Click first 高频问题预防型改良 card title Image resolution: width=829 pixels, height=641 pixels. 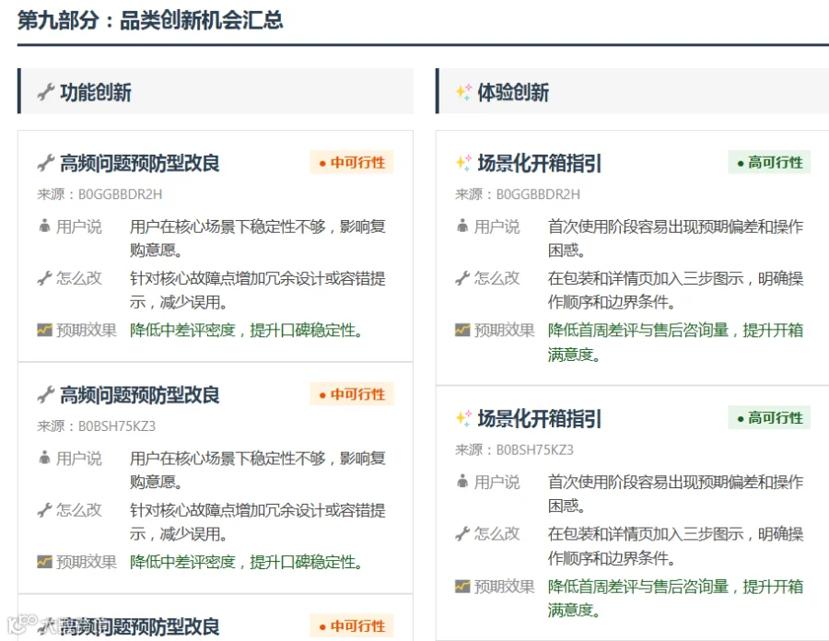[140, 163]
